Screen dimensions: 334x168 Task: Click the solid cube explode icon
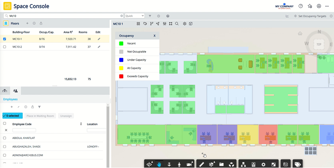click(231, 164)
